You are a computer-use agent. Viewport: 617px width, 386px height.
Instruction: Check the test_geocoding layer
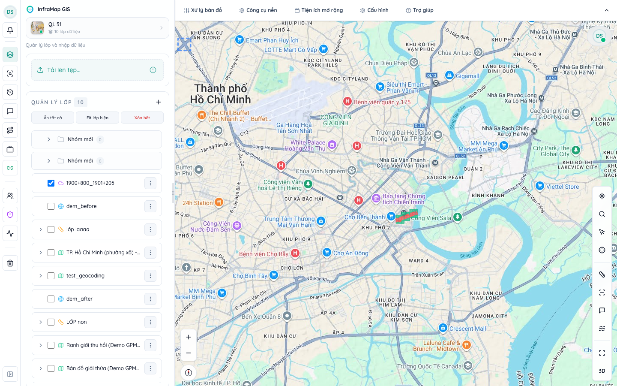tap(51, 276)
